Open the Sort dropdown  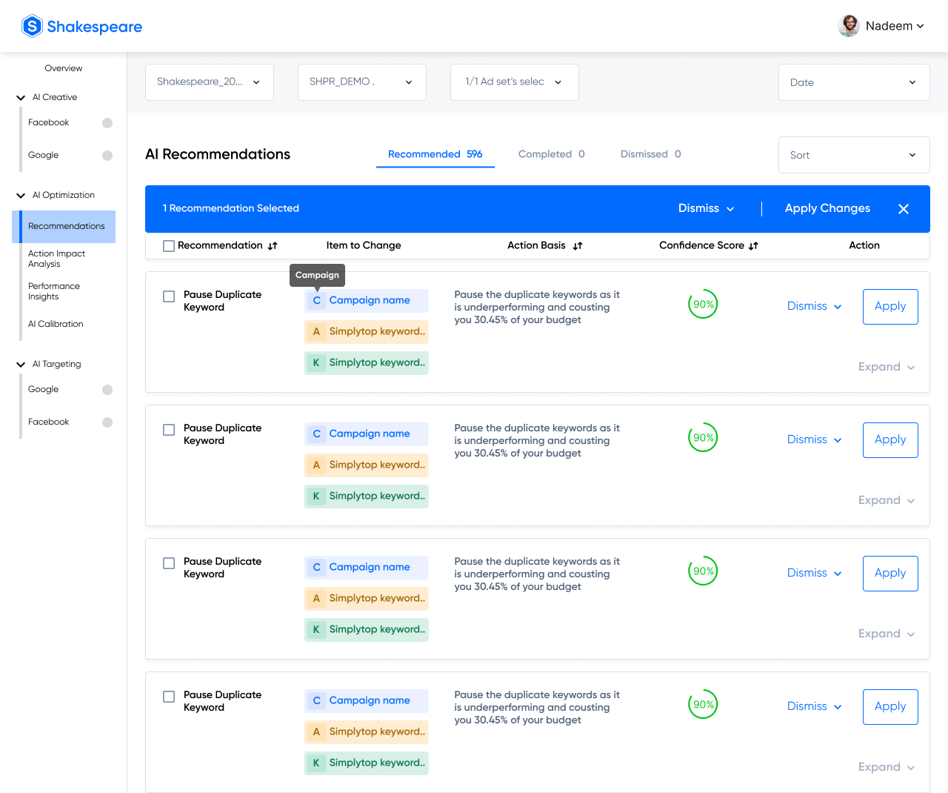(853, 155)
